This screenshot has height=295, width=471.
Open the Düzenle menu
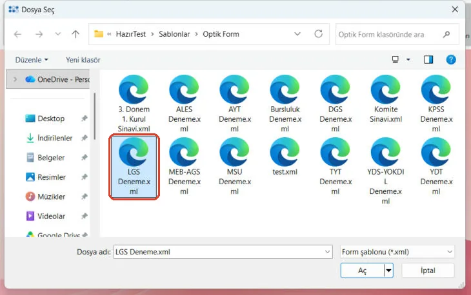pos(32,60)
